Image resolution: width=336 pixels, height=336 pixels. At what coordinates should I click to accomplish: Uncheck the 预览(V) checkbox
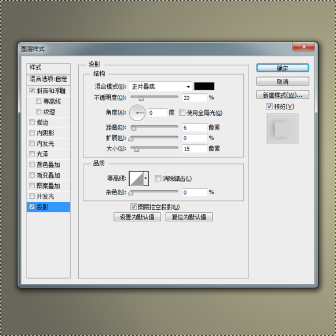pos(269,106)
